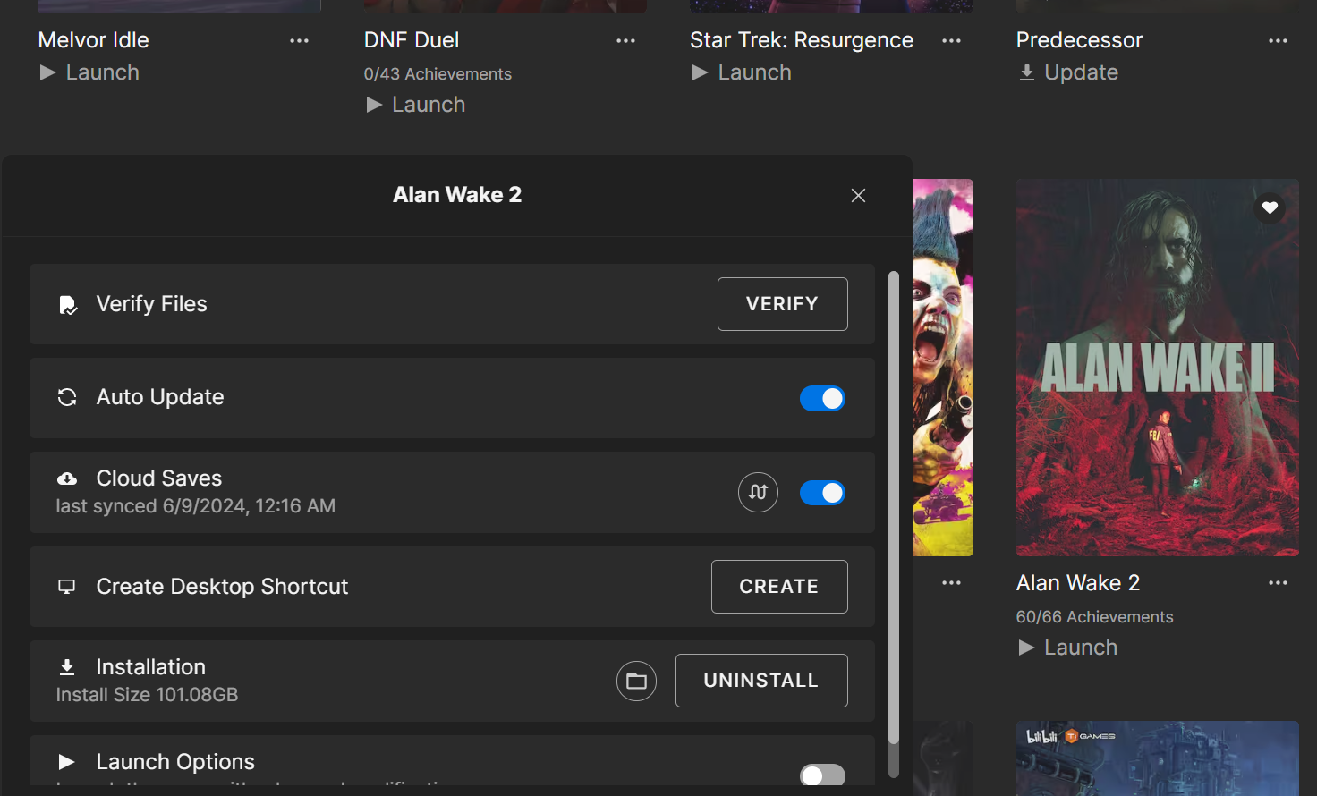This screenshot has height=796, width=1317.
Task: Launch Melvor Idle
Action: click(x=89, y=72)
